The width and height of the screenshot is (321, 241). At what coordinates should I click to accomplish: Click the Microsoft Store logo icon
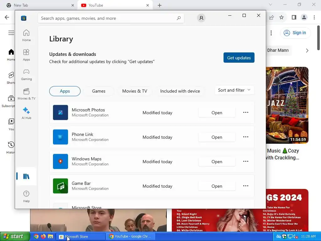point(24,18)
